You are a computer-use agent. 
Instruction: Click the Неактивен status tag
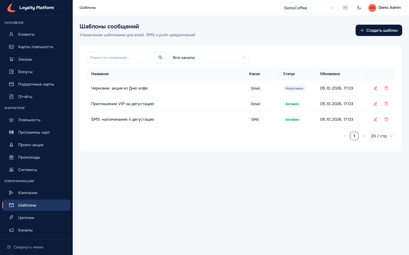click(x=294, y=88)
